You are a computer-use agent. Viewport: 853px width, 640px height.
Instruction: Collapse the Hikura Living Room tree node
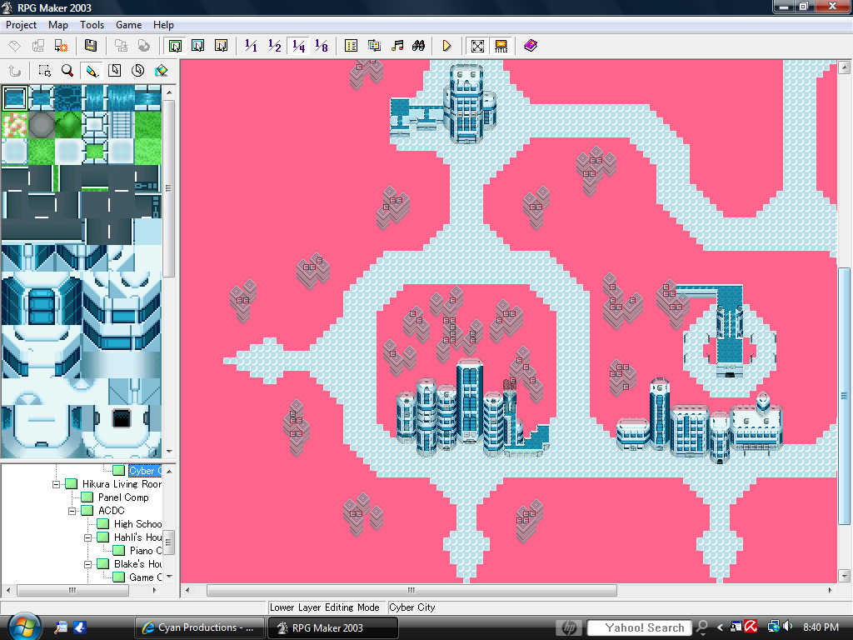coord(57,484)
